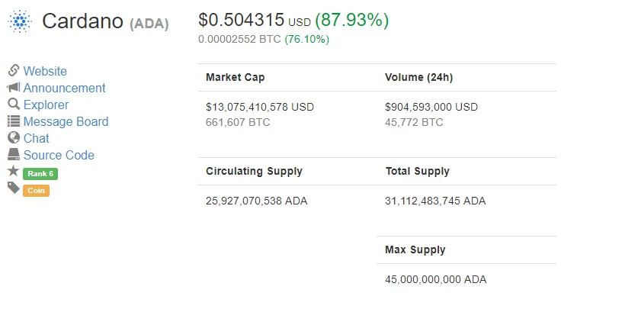622x309 pixels.
Task: Click the magnifier icon beside Explorer
Action: [13, 105]
